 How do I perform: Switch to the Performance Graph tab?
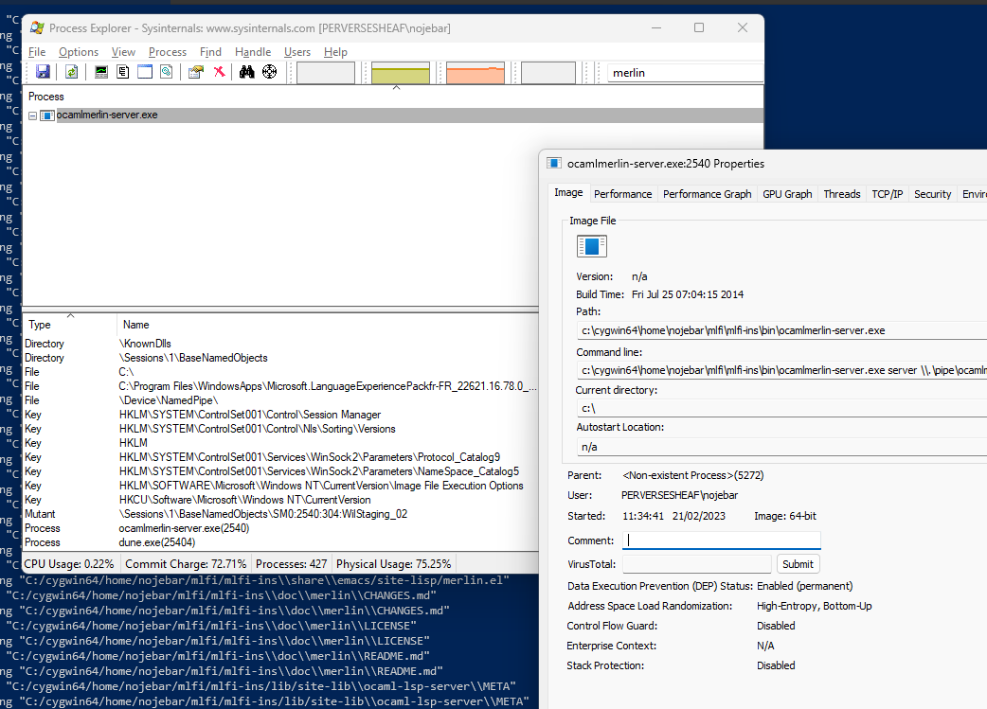click(x=707, y=194)
